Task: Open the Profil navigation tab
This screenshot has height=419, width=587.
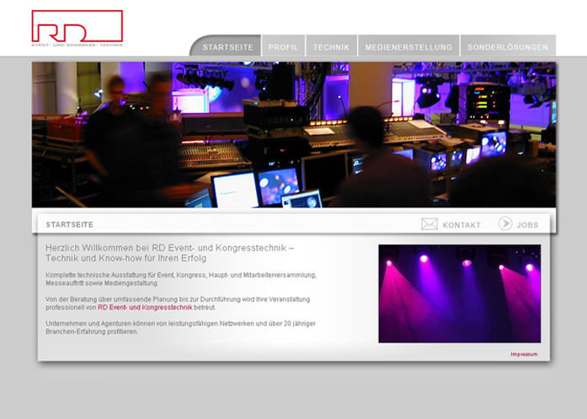Action: [x=283, y=46]
